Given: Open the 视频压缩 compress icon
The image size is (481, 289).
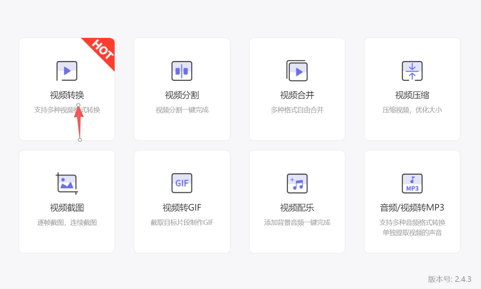Looking at the screenshot, I should coord(412,71).
